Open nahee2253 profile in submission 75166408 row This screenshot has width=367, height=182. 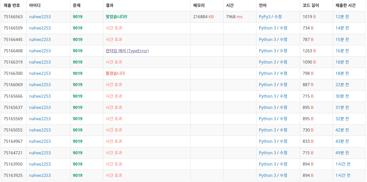pyautogui.click(x=40, y=51)
